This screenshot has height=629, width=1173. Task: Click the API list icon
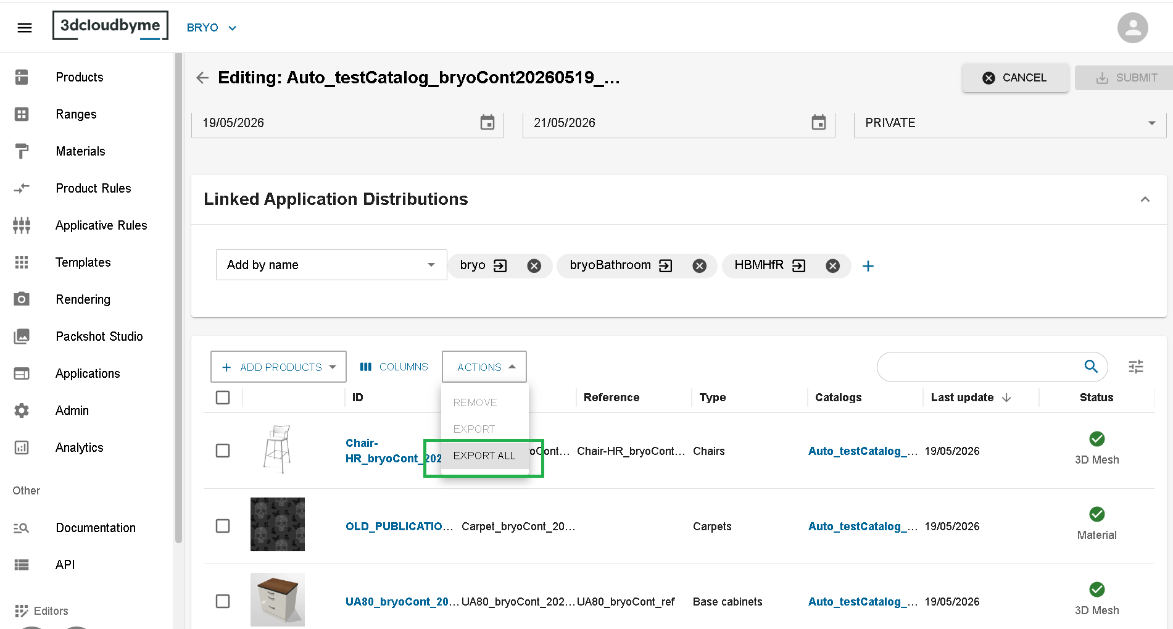pyautogui.click(x=22, y=565)
